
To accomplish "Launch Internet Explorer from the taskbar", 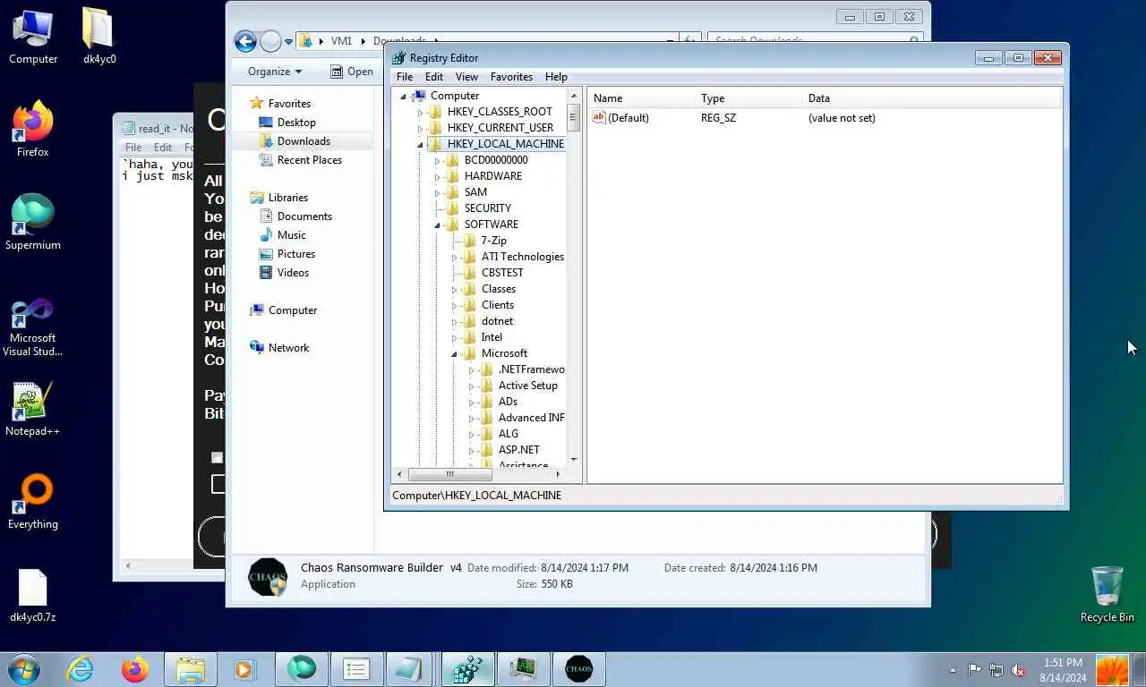I will point(81,669).
